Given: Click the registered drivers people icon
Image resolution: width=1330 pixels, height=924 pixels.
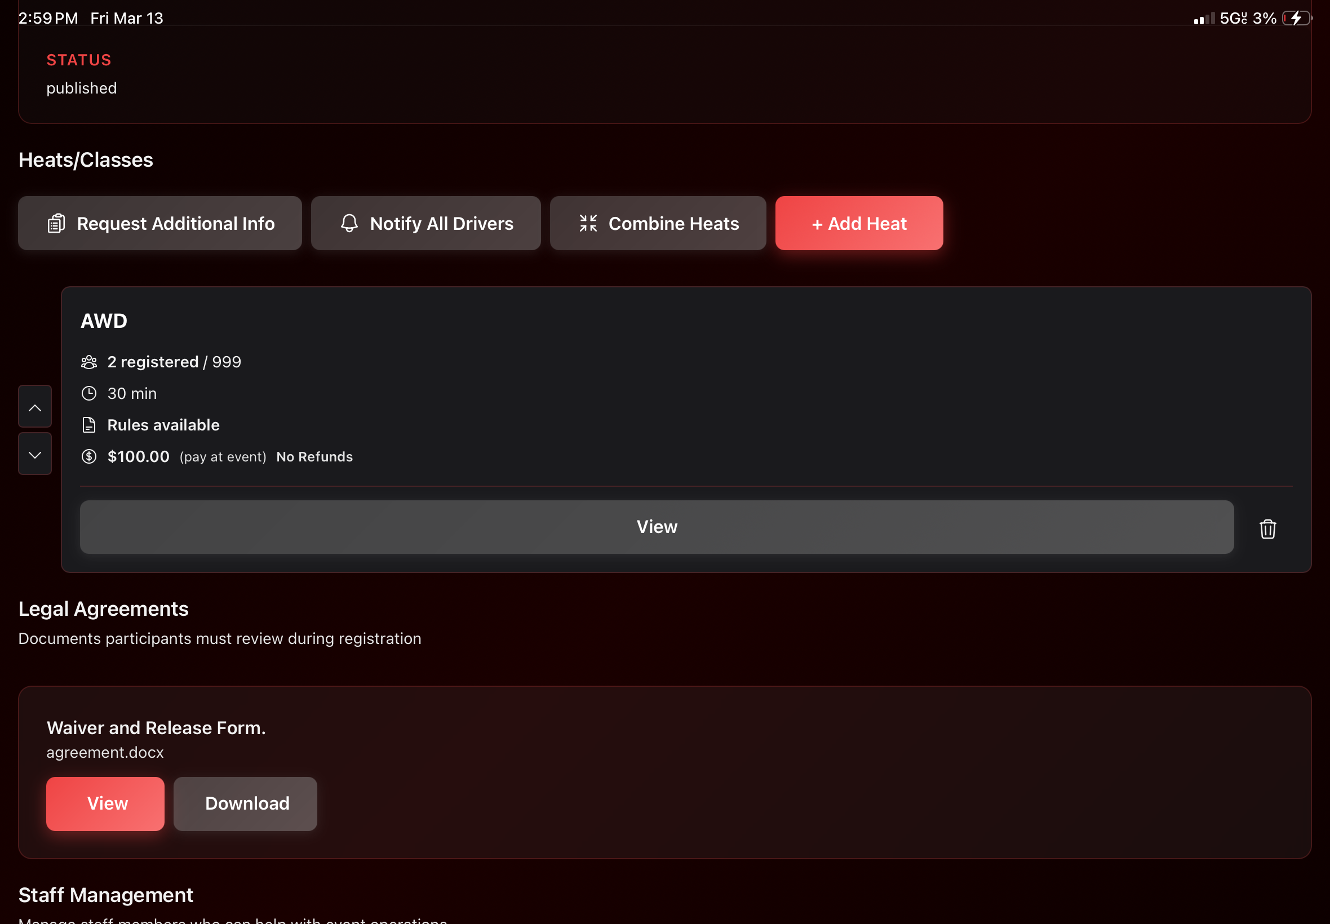Looking at the screenshot, I should point(88,362).
